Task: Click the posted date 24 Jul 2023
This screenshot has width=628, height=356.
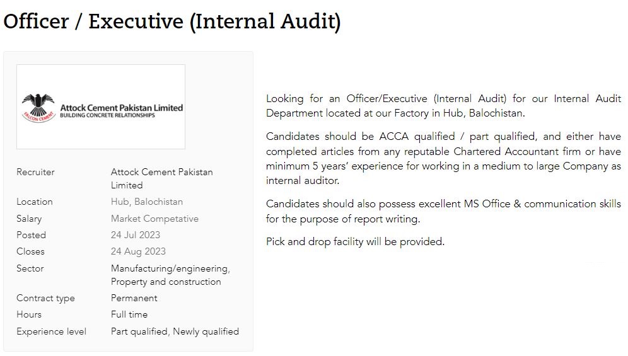Action: pyautogui.click(x=136, y=235)
